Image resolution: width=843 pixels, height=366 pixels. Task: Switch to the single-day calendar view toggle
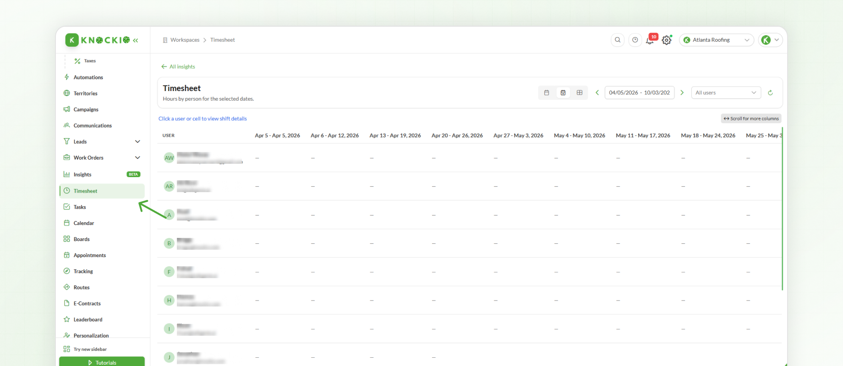(547, 92)
